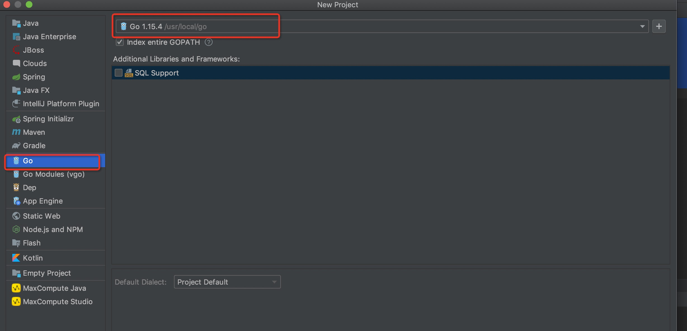687x331 pixels.
Task: Click the Node.js and NPM hexagon icon
Action: [x=16, y=230]
